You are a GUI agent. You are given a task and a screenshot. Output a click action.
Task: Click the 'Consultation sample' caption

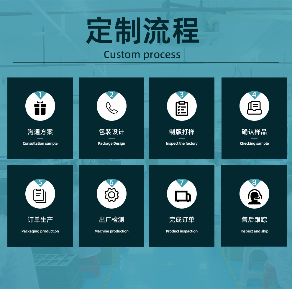[x=40, y=143]
